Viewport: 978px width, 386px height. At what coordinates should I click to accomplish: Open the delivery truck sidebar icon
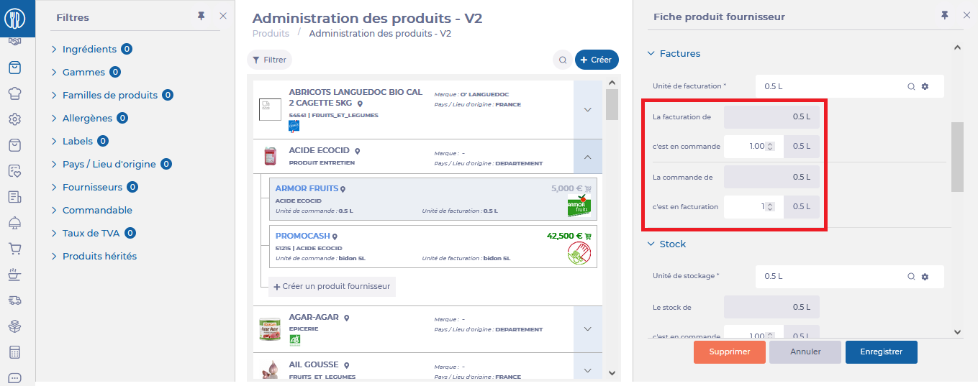(14, 300)
